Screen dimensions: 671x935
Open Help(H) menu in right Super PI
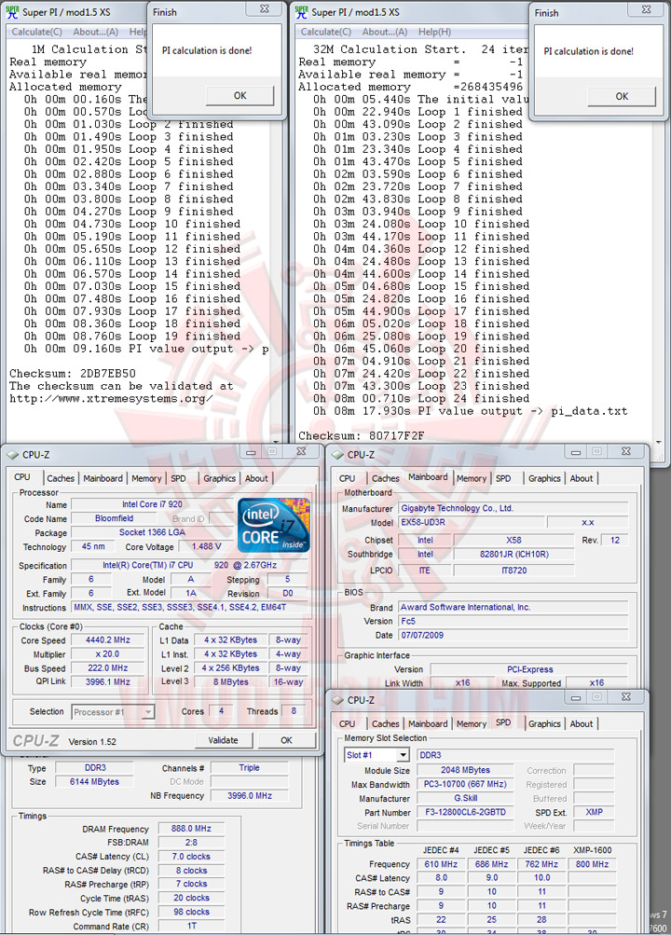[x=434, y=32]
